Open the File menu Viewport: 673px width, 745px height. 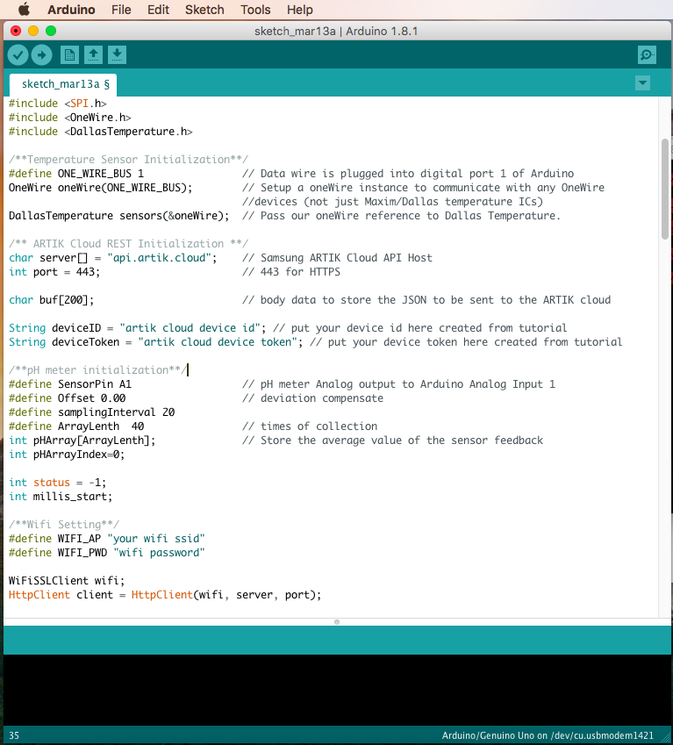pyautogui.click(x=121, y=10)
